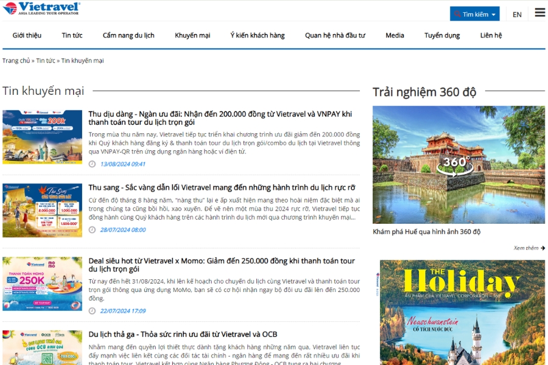Open the Momo 250.000 đồng deal article
Image resolution: width=548 pixels, height=365 pixels.
(x=222, y=265)
